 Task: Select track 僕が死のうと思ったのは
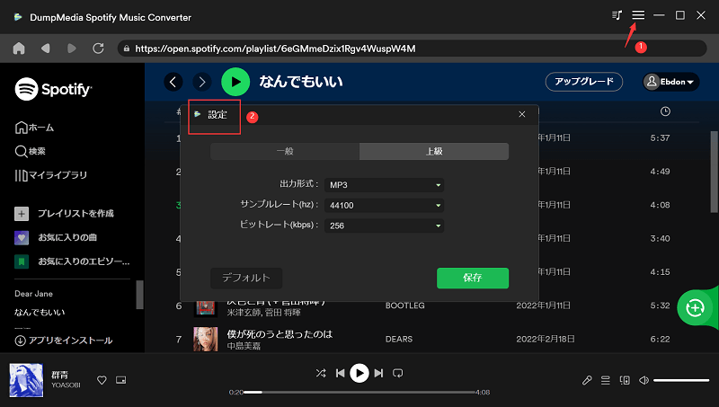coord(280,334)
